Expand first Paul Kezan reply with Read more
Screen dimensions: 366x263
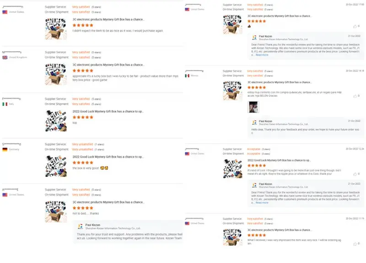point(262,55)
